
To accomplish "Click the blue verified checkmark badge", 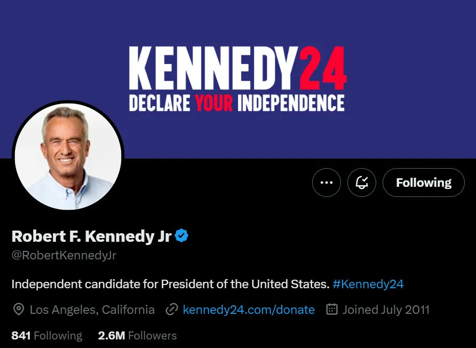I will click(181, 236).
